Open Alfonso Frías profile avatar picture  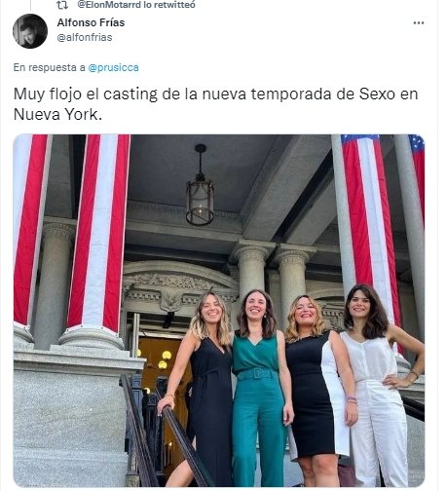pyautogui.click(x=30, y=31)
